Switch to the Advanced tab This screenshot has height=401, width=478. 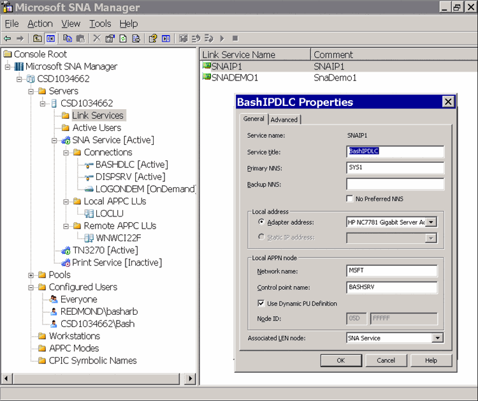click(x=284, y=119)
